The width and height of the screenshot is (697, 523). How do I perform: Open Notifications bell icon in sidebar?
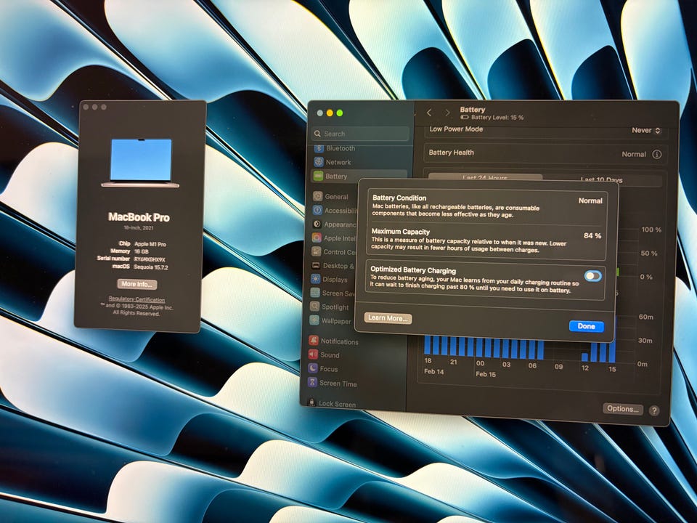(314, 341)
